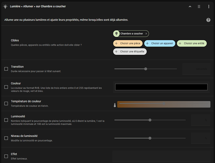
Task: Click the thermometer icon beside temperature slider
Action: point(115,105)
